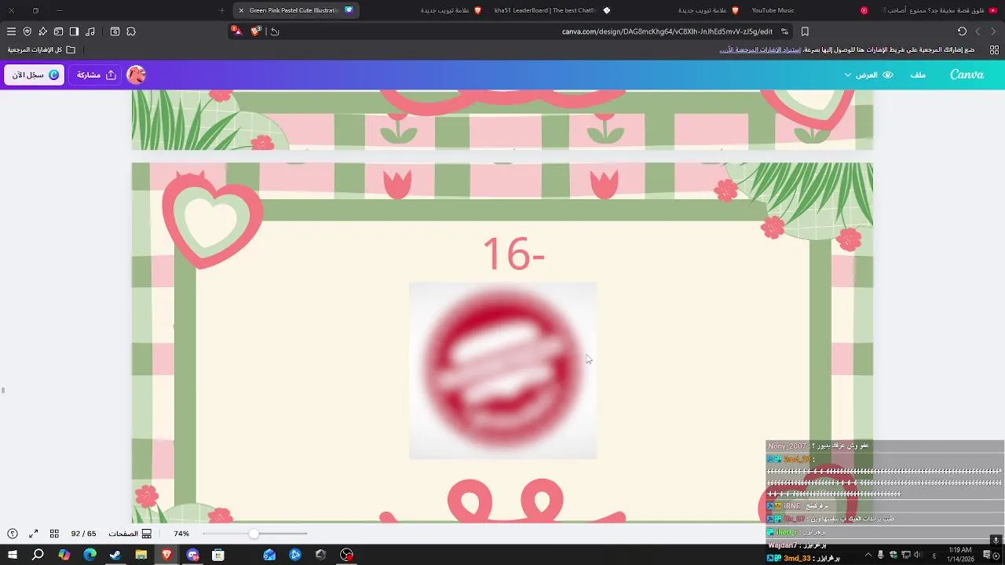Open Steam from the taskbar
1005x565 pixels.
click(x=115, y=555)
